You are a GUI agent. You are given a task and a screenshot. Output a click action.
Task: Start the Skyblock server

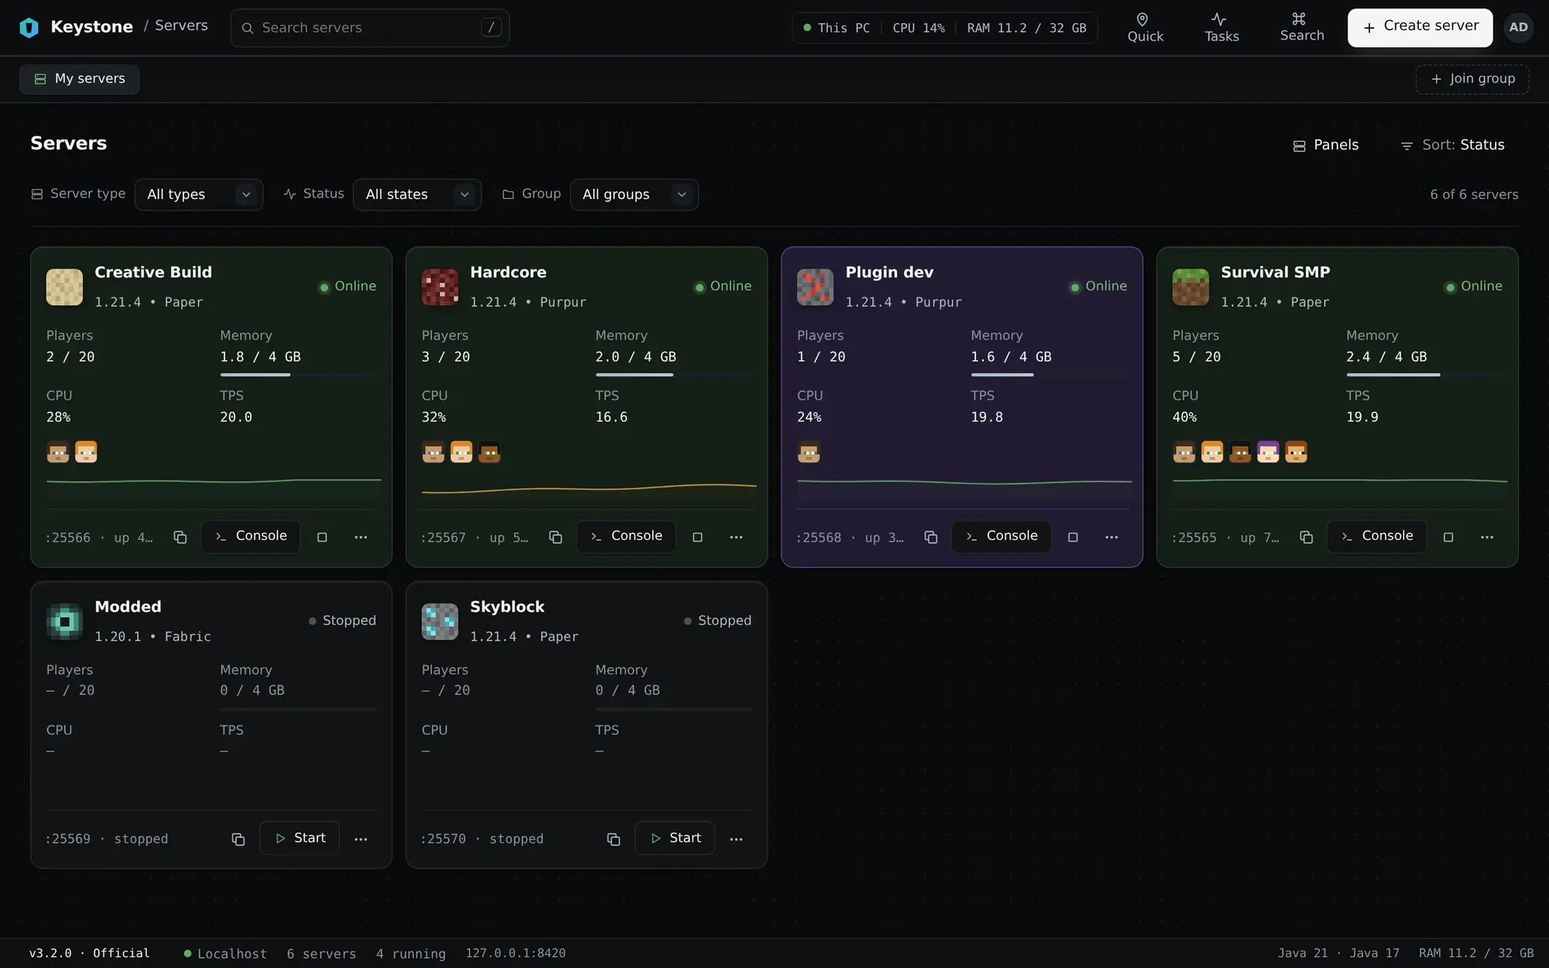(675, 838)
